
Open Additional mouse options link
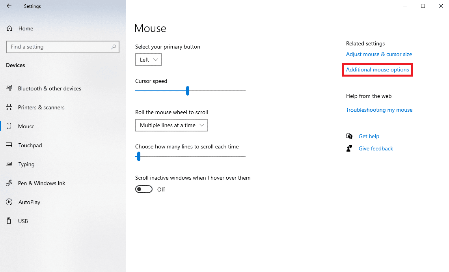coord(377,69)
